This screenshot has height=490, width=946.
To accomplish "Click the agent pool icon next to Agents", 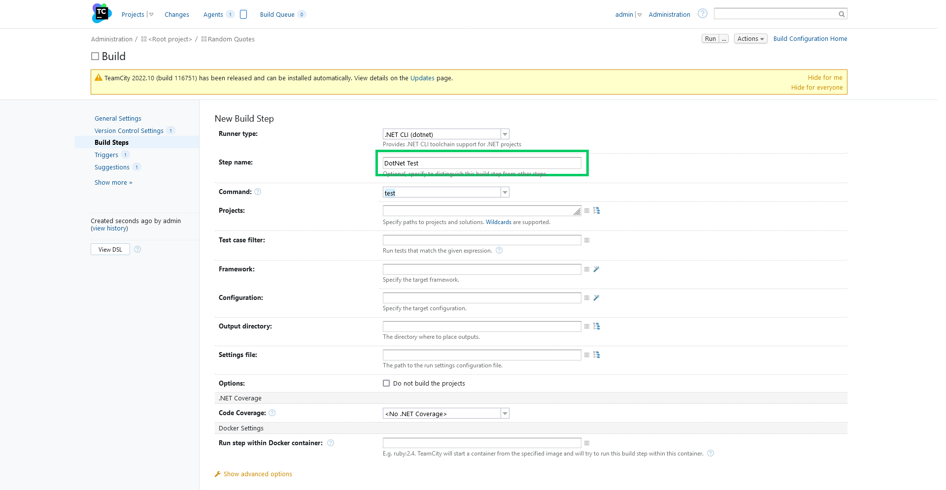I will (x=243, y=14).
